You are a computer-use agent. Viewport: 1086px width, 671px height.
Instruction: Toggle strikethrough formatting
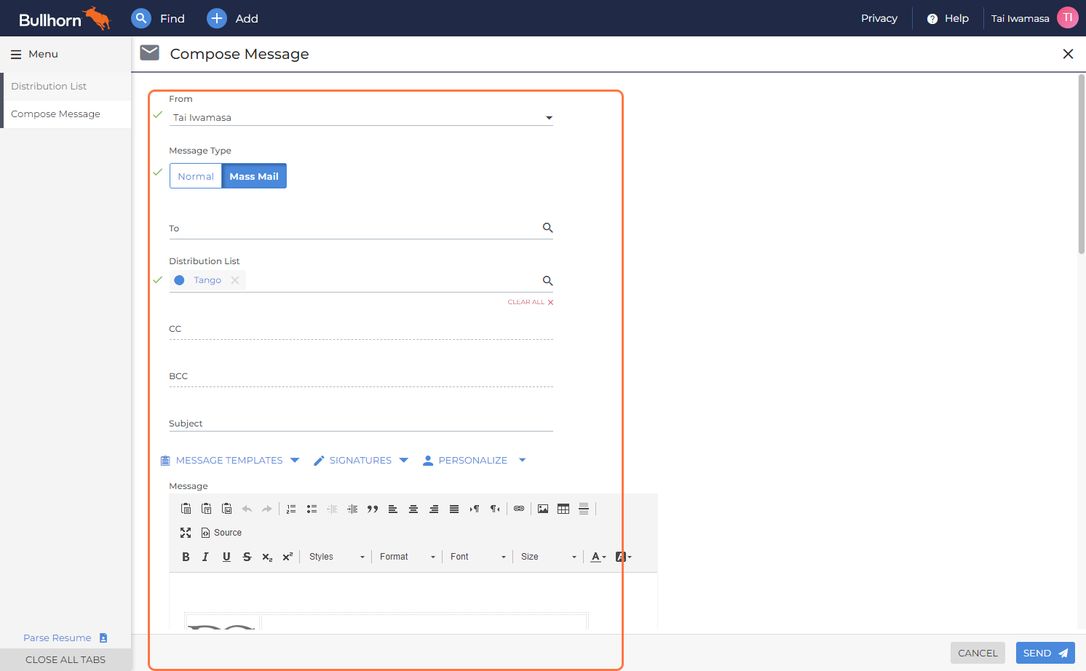point(247,557)
